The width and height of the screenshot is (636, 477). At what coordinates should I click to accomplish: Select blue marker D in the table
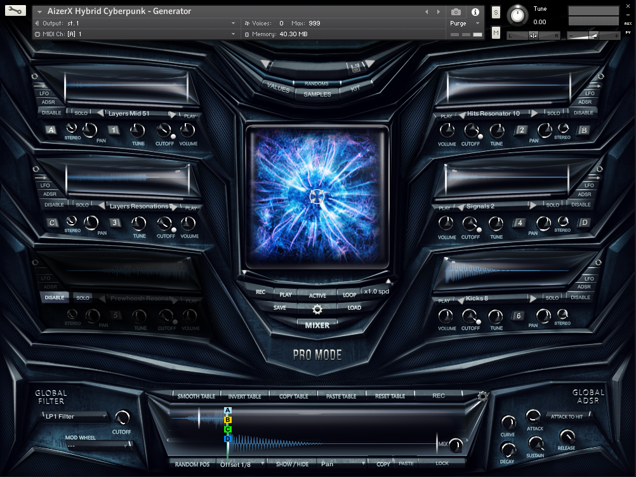pos(227,438)
